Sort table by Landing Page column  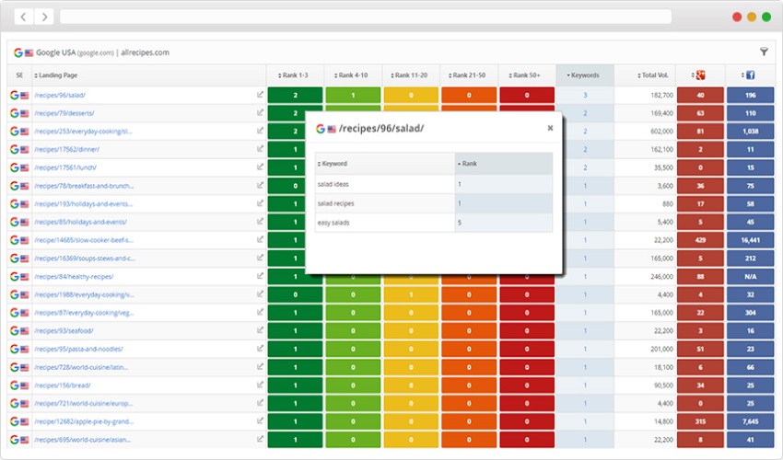pyautogui.click(x=57, y=75)
